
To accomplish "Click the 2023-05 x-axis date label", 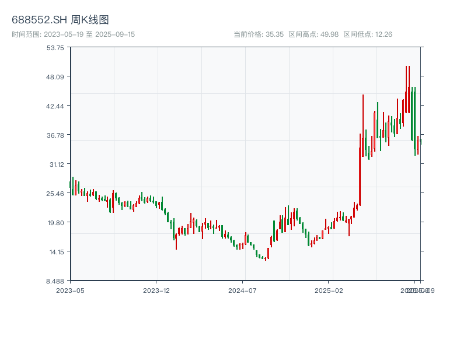I will tap(70, 290).
